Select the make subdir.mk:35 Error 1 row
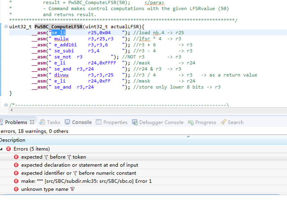 click(x=143, y=181)
